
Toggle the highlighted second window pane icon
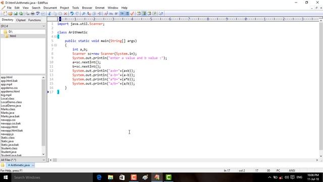pyautogui.click(x=144, y=14)
